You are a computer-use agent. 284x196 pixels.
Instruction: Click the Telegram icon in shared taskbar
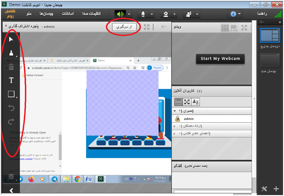coord(55,179)
